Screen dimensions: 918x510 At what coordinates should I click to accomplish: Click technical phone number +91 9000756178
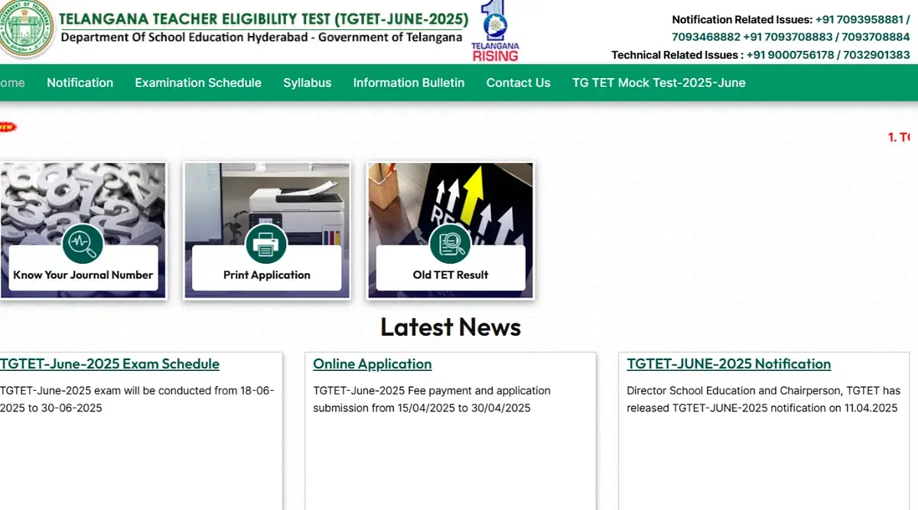tap(790, 55)
